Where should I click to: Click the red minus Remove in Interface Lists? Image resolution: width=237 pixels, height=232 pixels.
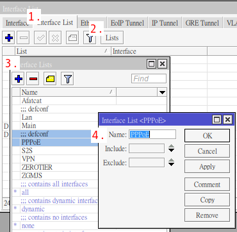click(x=33, y=79)
